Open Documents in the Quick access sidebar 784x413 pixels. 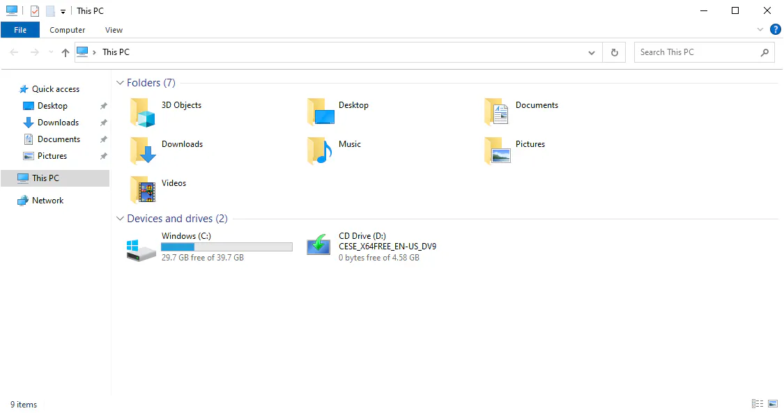(x=59, y=139)
